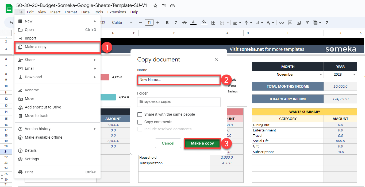Open the text color picker
This screenshot has height=187, width=365.
[x=193, y=23]
